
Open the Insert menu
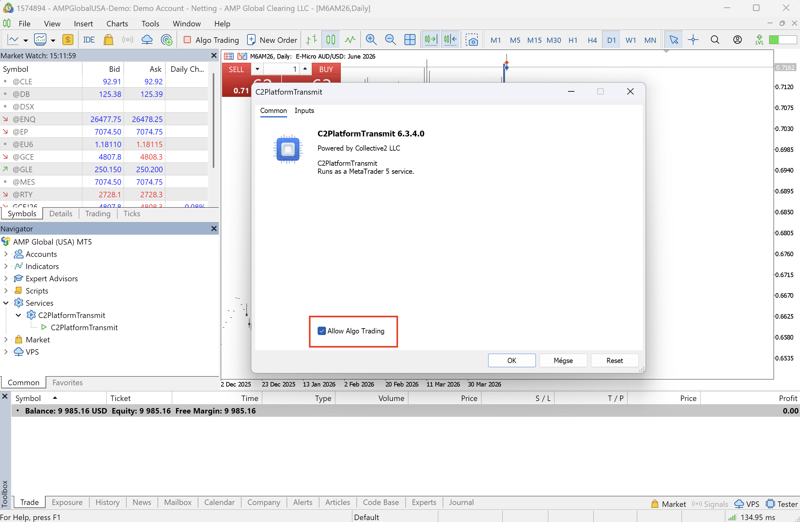coord(83,23)
